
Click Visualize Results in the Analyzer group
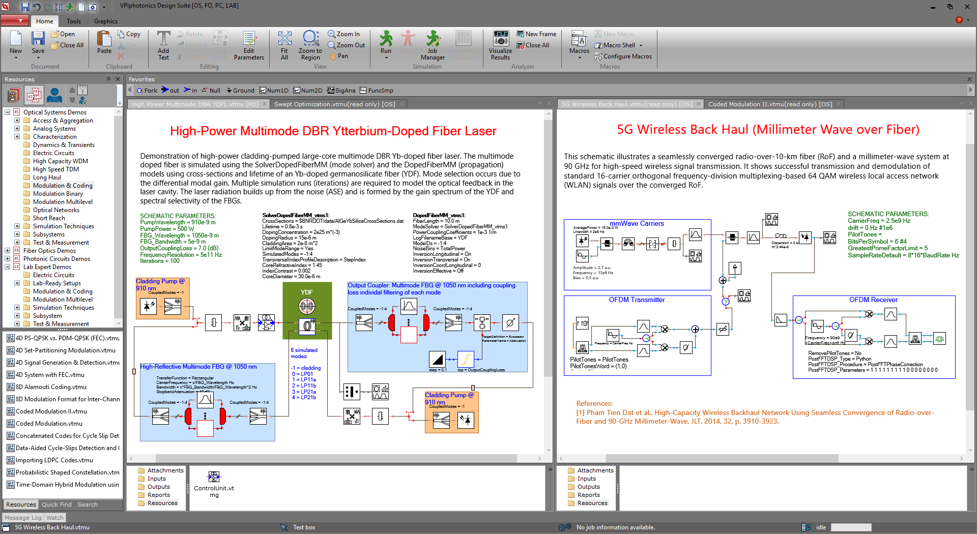[x=501, y=45]
